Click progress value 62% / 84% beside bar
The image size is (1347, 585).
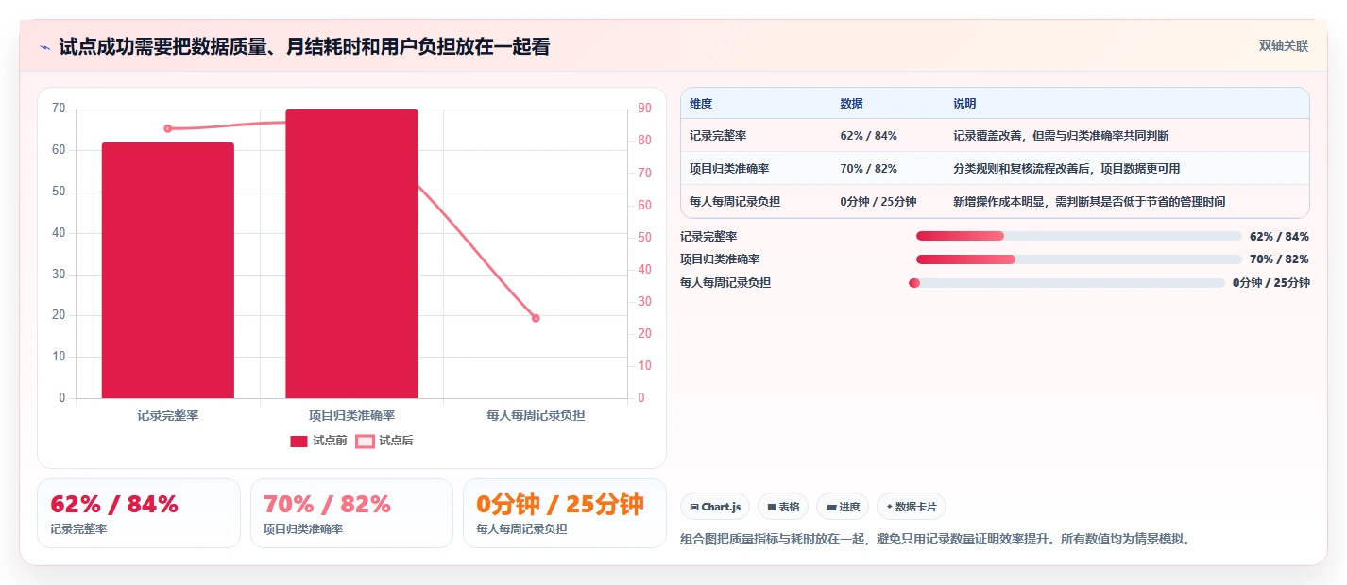1279,236
